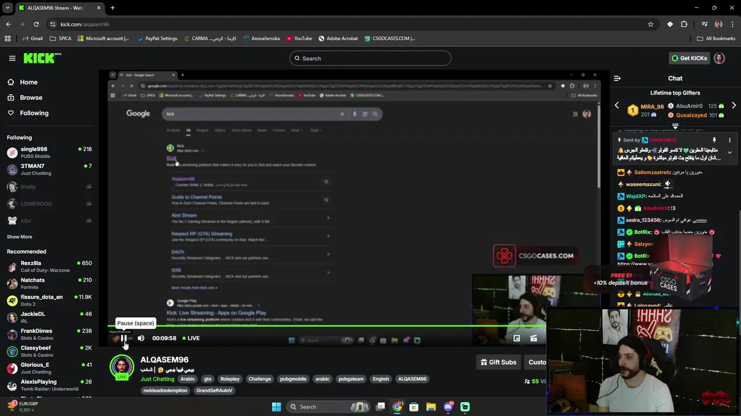Select the gta tag

click(208, 379)
